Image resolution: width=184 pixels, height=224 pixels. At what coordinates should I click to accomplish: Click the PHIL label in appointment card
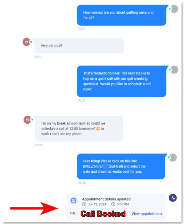coord(73,213)
